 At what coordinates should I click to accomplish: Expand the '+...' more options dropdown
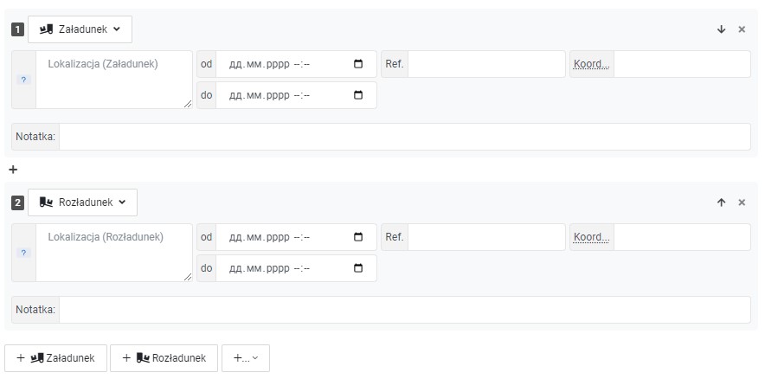[246, 358]
